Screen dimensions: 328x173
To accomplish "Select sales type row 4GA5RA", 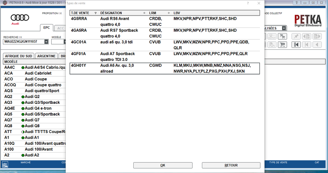I will click(x=165, y=34).
